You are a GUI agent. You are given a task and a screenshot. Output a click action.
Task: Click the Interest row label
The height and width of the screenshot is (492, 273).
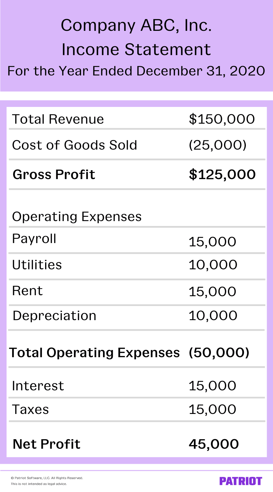click(x=38, y=386)
